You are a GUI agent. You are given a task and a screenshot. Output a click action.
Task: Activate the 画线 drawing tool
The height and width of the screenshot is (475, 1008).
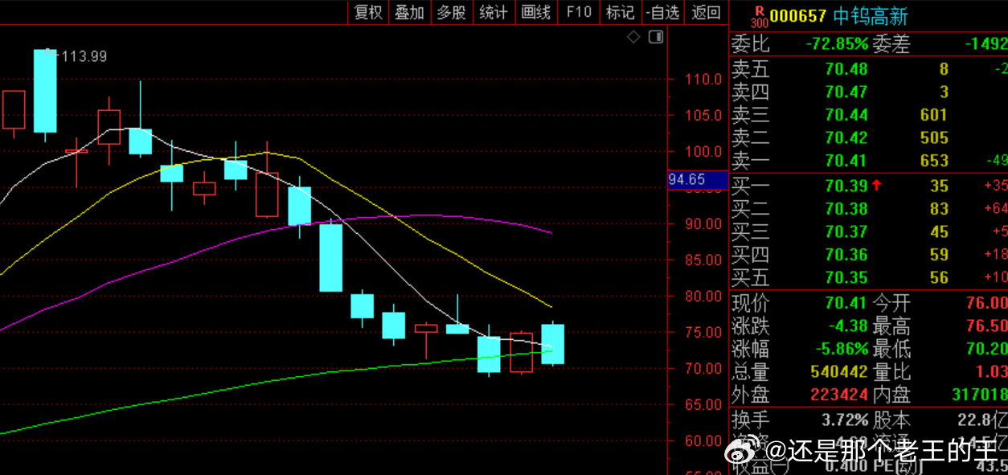tap(536, 11)
